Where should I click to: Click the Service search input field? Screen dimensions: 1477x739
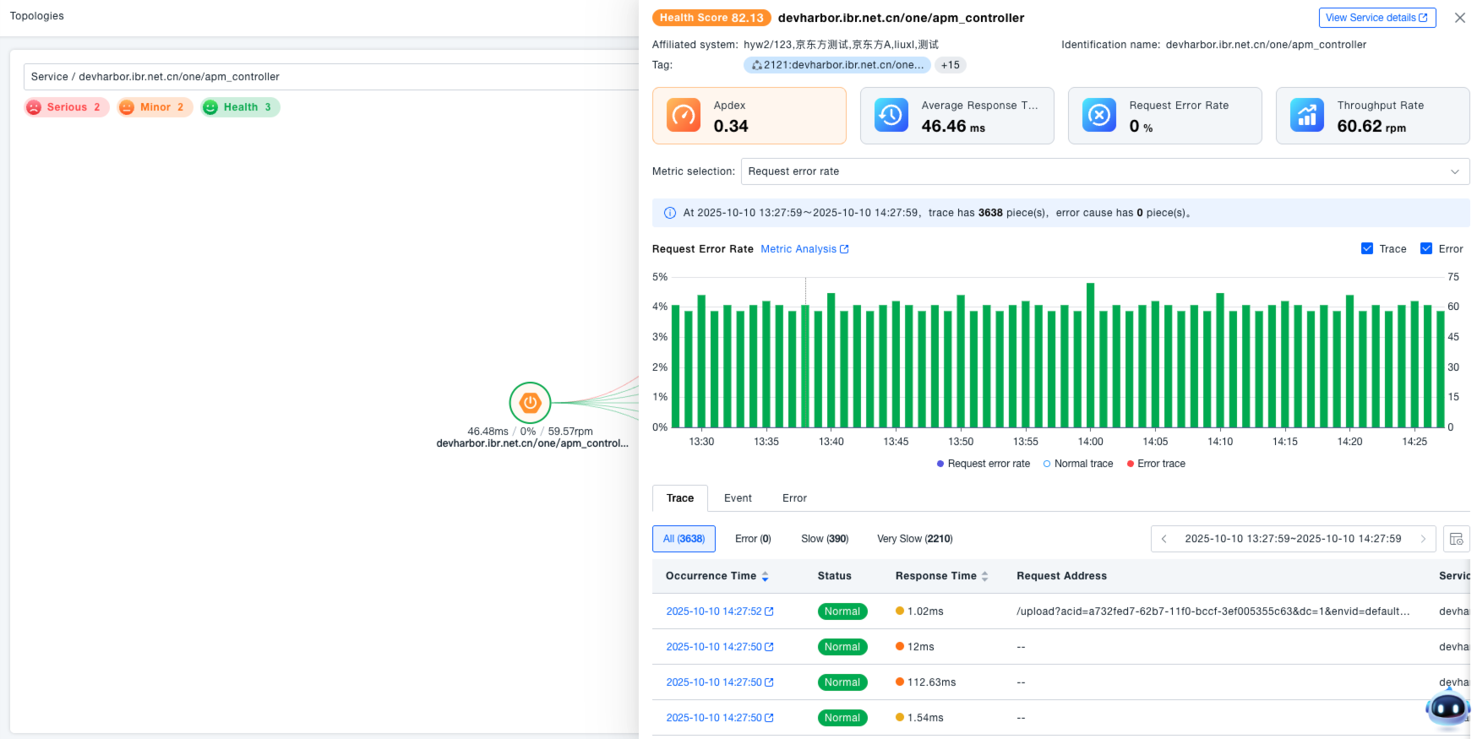[330, 77]
